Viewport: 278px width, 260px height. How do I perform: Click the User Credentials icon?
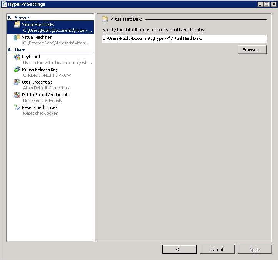[17, 82]
